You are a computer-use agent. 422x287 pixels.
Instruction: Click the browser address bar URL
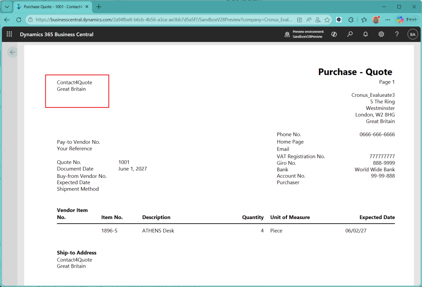pyautogui.click(x=165, y=20)
